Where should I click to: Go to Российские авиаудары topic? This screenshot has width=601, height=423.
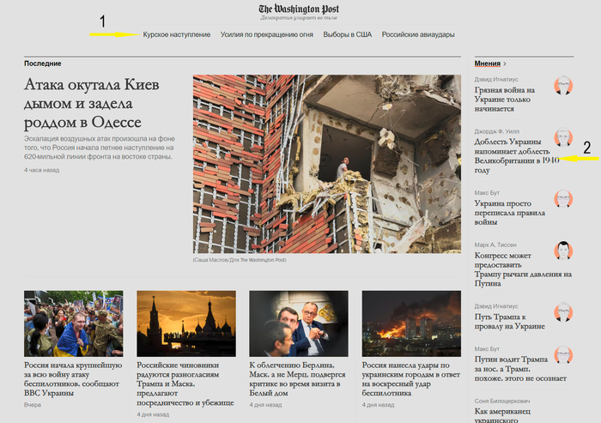pos(418,34)
